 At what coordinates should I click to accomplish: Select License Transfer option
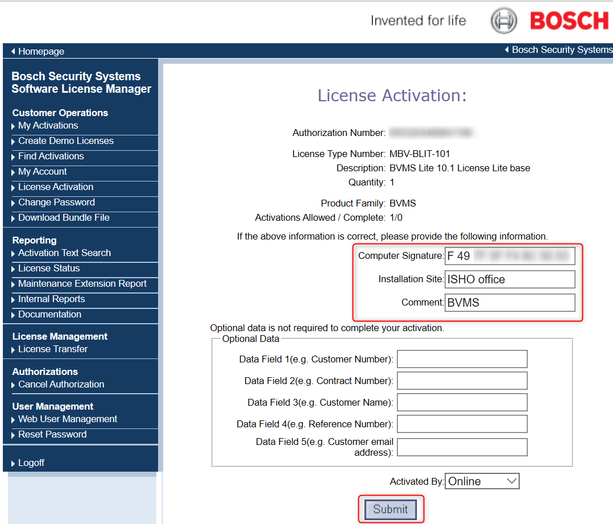click(x=53, y=349)
